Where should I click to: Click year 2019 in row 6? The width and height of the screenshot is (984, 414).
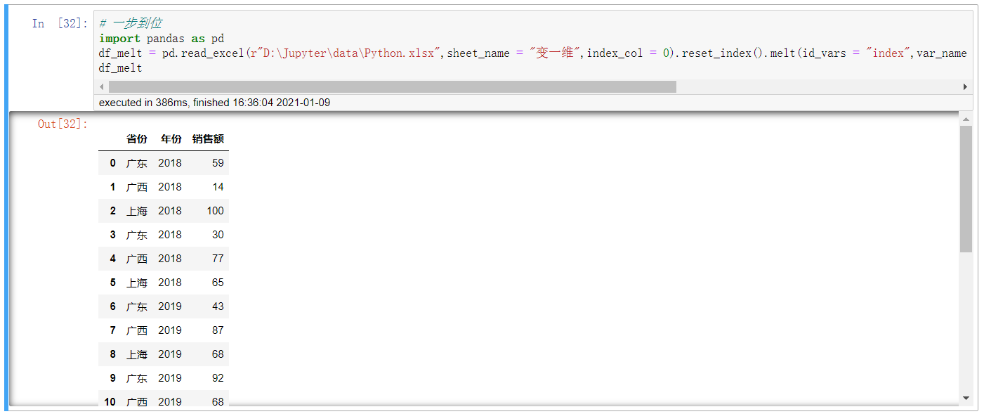[x=170, y=306]
